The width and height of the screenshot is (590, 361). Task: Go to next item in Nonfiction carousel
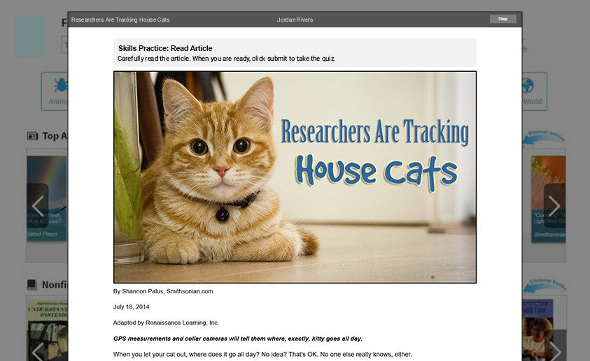tap(554, 349)
